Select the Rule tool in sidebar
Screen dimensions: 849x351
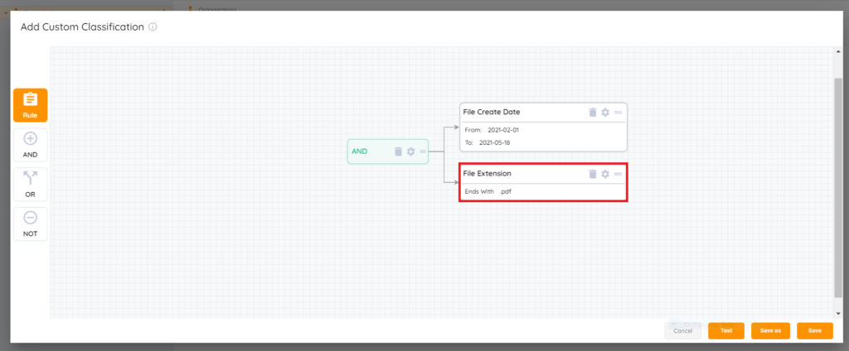pos(31,105)
